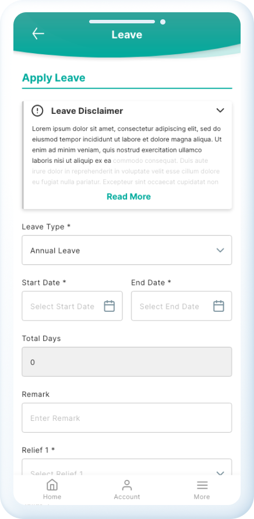Open the Annual Leave type dropdown
Screen dimensions: 254x519
(x=127, y=250)
